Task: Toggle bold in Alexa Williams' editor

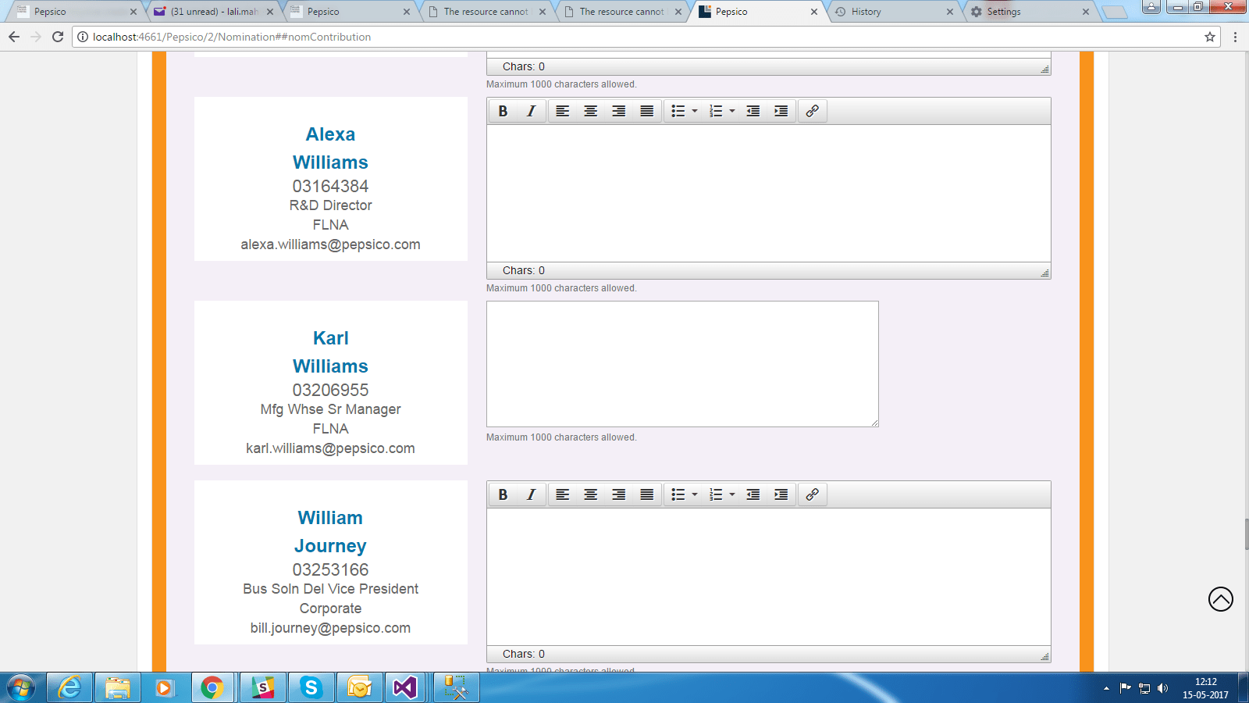Action: coord(504,111)
